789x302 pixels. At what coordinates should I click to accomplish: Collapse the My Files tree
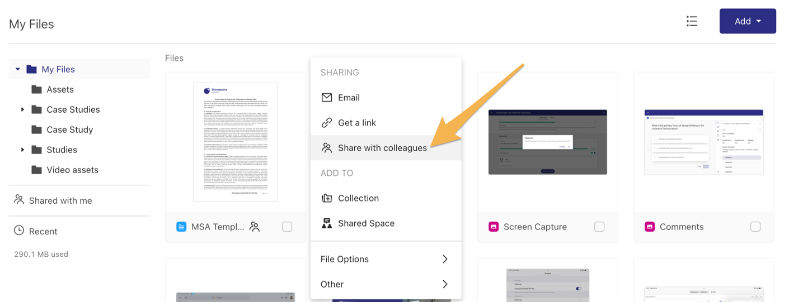click(18, 69)
